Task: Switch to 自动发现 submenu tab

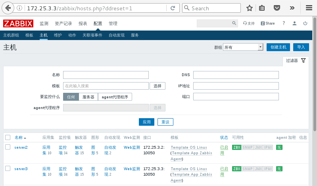Action: pos(117,35)
